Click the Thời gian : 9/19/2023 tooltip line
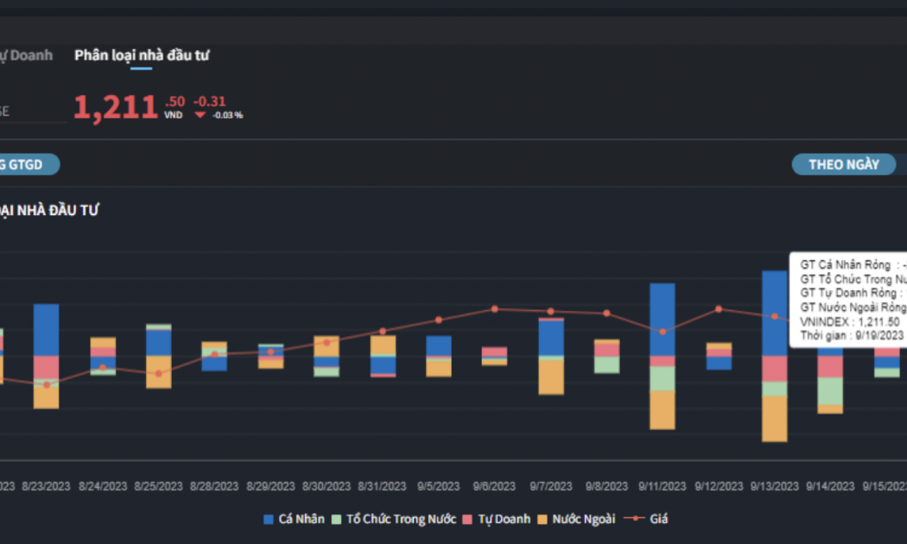Screen dimensions: 907x544 coord(852,336)
